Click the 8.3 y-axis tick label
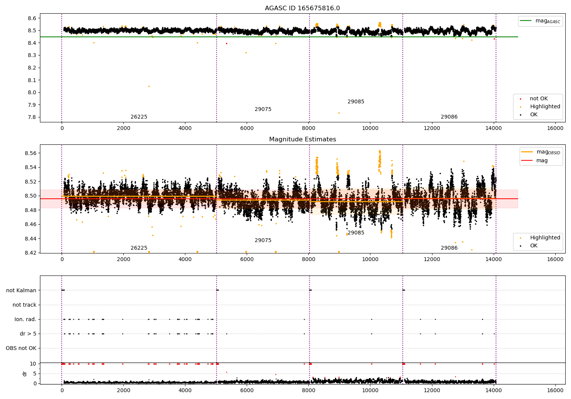 click(x=32, y=55)
